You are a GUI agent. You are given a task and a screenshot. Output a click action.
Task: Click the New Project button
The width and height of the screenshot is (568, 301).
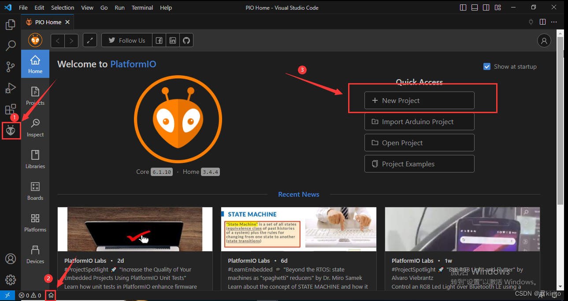point(419,100)
